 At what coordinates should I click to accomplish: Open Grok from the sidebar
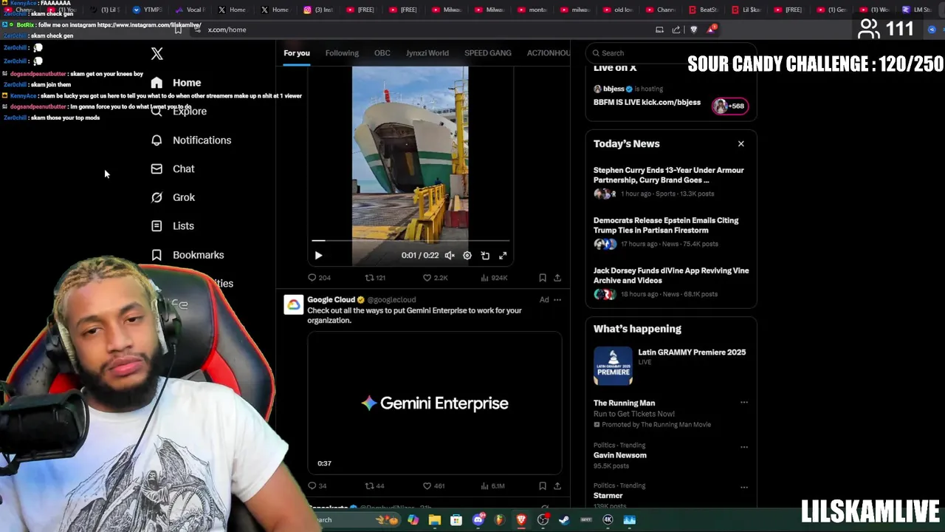[x=173, y=197]
